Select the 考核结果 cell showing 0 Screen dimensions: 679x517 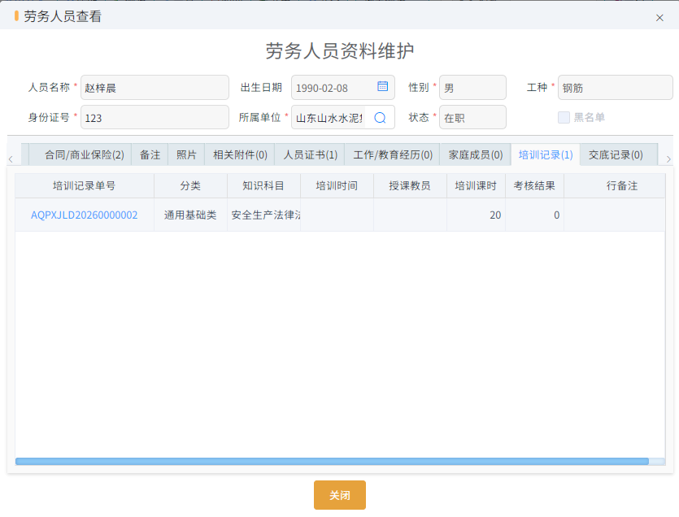(534, 215)
